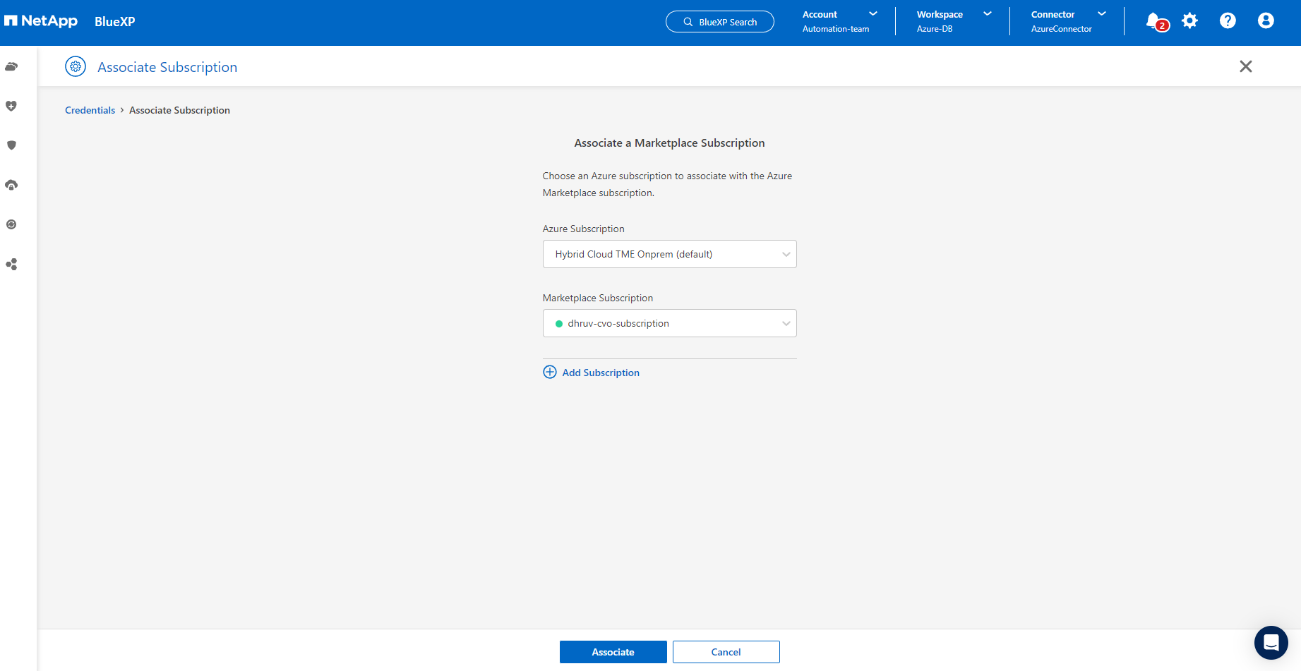1301x671 pixels.
Task: Open the chat support bubble
Action: (1271, 643)
